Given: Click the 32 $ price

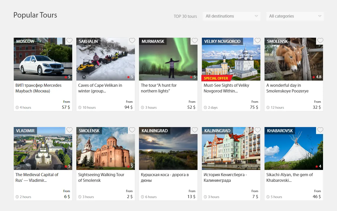Looking at the screenshot, I should click(x=317, y=107).
